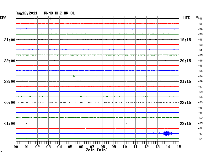This screenshot has width=204, height=155.
Task: Click minute tick label 02
Action: point(37,147)
